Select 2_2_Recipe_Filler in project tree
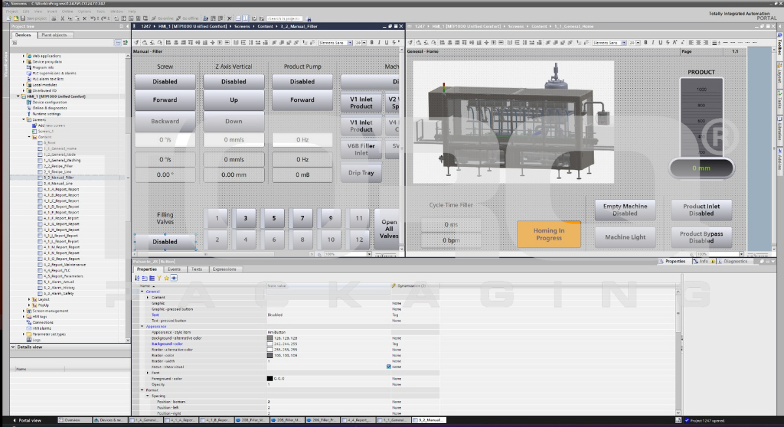Screen dimensions: 784x427 pos(57,166)
